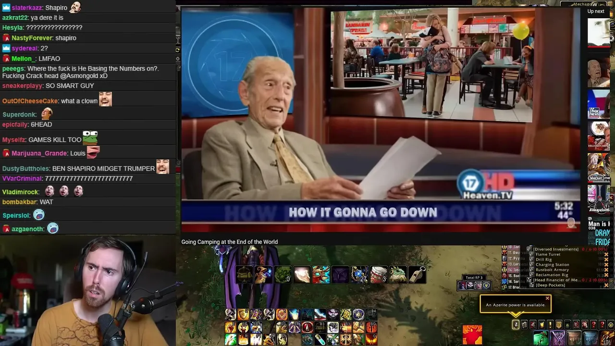This screenshot has height=346, width=615.
Task: Close the Azerite power available popup
Action: point(547,298)
